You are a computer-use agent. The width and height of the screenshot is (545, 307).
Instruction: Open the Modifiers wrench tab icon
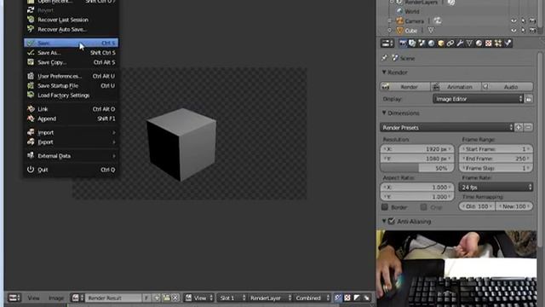pyautogui.click(x=460, y=43)
